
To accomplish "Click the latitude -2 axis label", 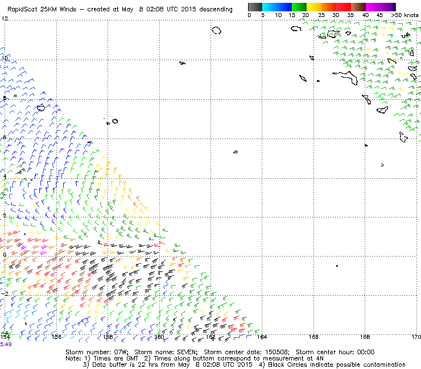I will point(5,293).
